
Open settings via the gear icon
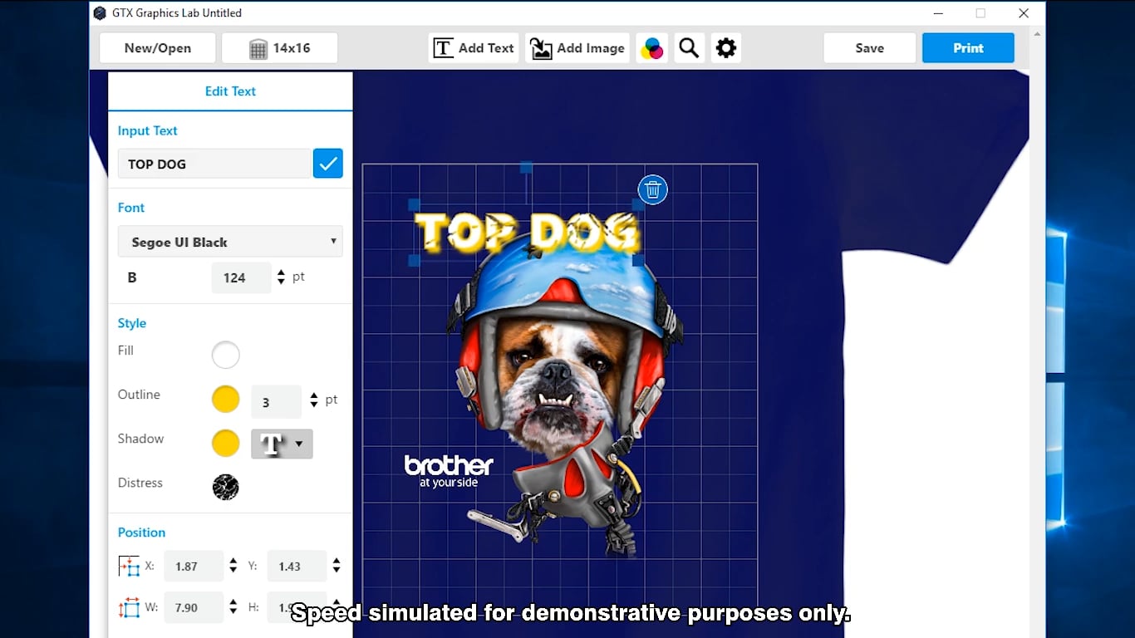[726, 48]
